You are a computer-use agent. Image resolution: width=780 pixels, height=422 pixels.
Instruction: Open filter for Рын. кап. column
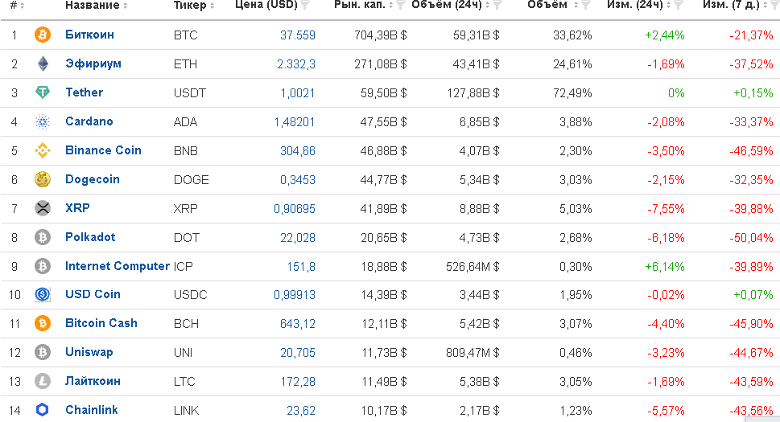pyautogui.click(x=401, y=5)
